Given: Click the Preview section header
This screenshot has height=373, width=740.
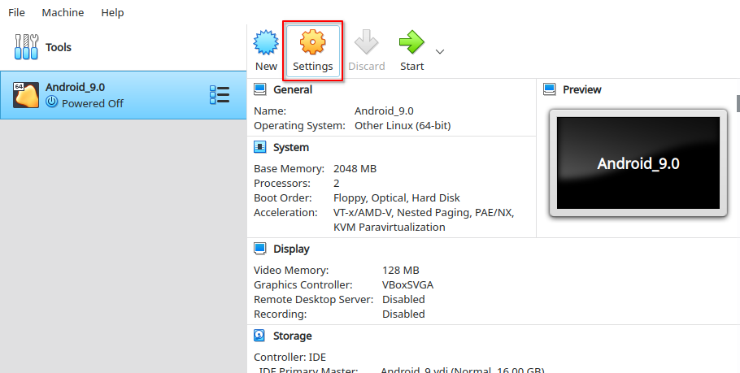Looking at the screenshot, I should 582,89.
